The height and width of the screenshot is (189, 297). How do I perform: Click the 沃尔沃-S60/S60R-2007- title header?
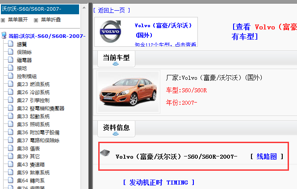coord(40,9)
